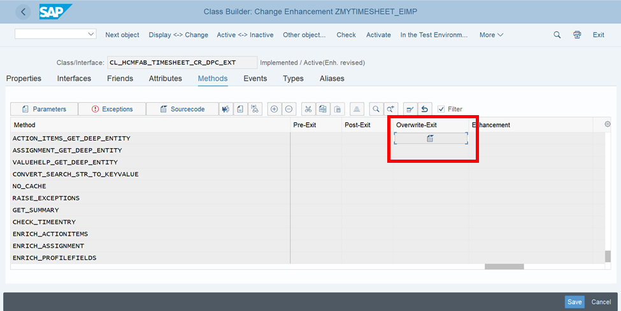Switch to the Friends tab
Screen dimensions: 621x311
(120, 78)
